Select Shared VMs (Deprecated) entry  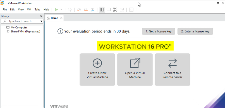(x=25, y=32)
